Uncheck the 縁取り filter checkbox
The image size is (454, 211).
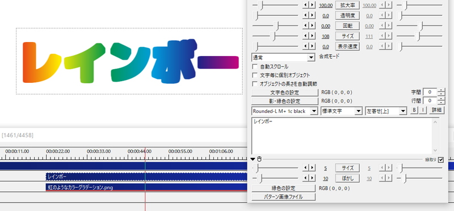point(441,159)
